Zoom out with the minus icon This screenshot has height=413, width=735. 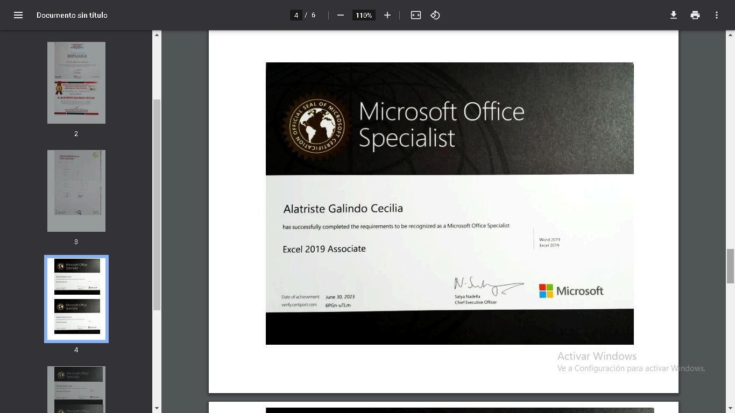341,15
